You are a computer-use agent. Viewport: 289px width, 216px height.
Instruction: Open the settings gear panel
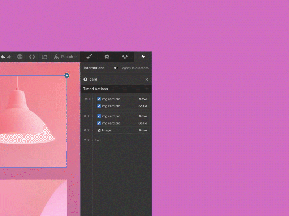click(107, 57)
